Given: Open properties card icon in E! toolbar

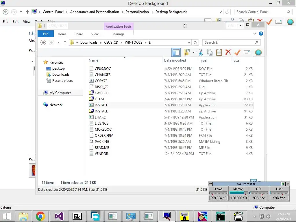Looking at the screenshot, I should (247, 52).
